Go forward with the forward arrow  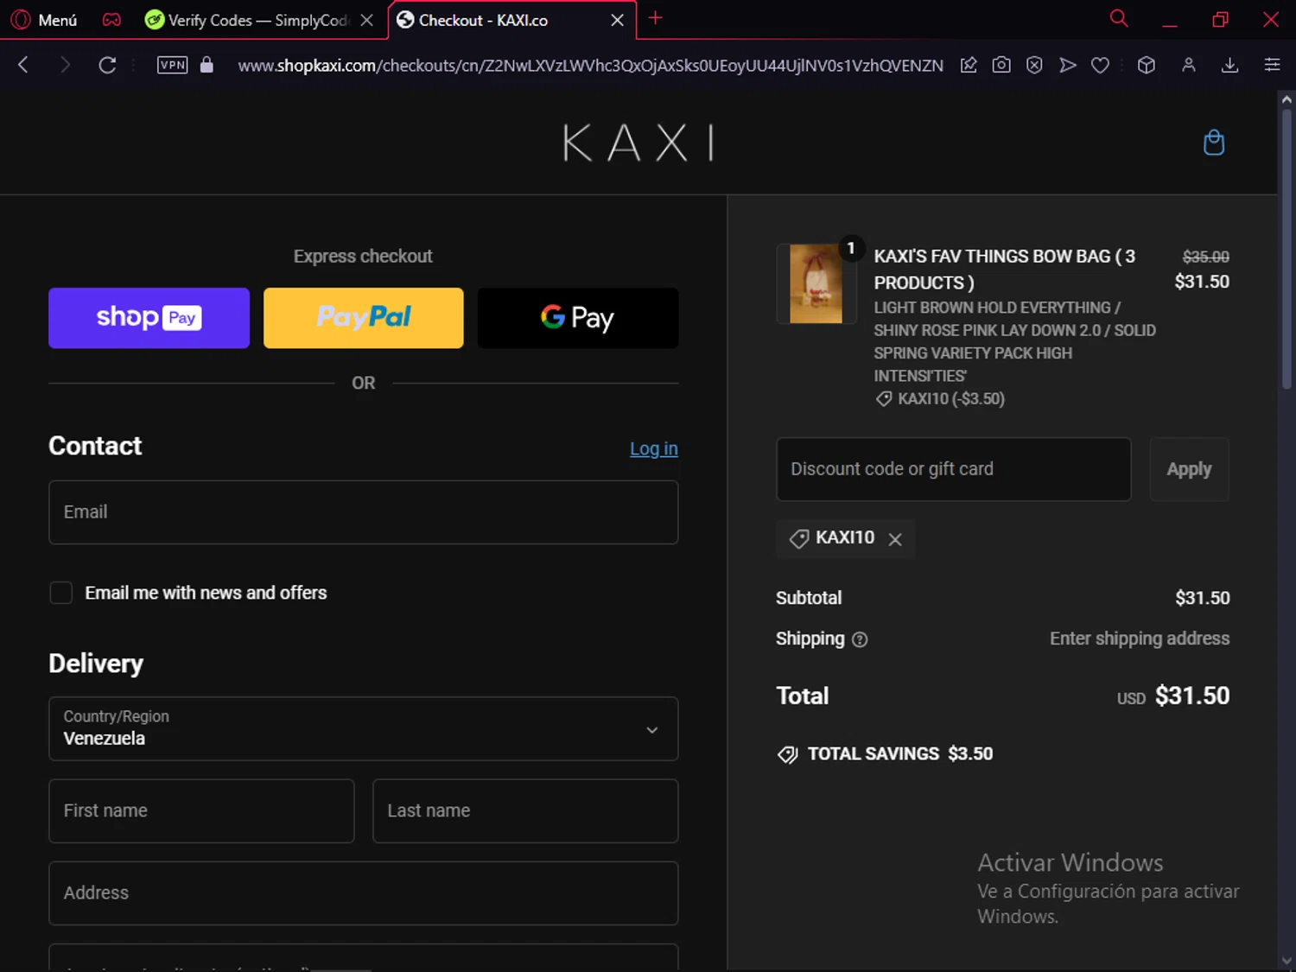(65, 65)
